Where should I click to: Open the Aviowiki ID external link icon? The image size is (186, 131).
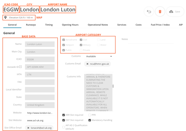pos(21,67)
